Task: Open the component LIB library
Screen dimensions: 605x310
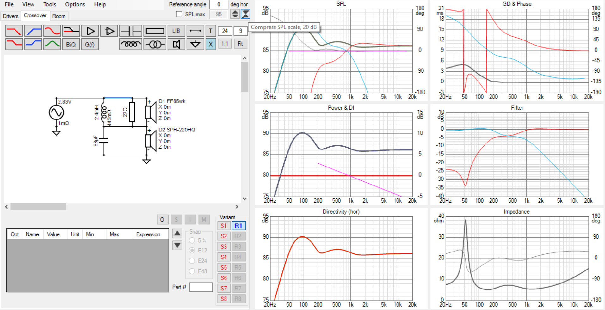Action: [x=176, y=31]
